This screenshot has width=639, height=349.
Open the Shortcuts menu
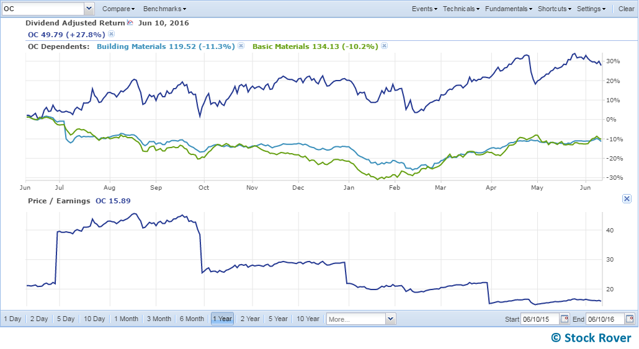click(554, 9)
